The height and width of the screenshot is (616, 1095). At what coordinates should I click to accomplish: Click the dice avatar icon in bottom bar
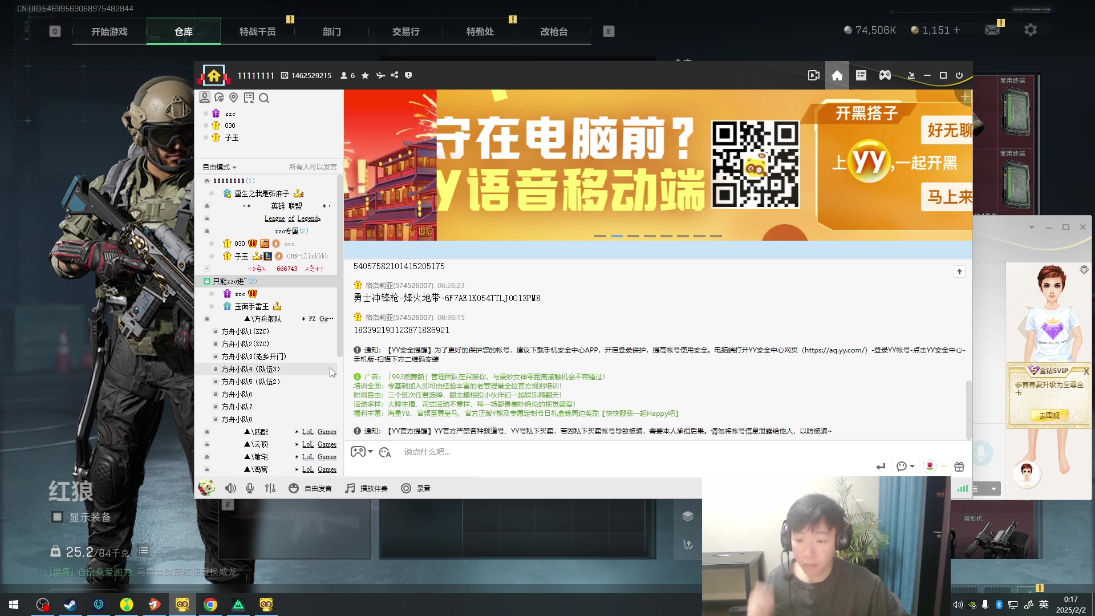(206, 488)
